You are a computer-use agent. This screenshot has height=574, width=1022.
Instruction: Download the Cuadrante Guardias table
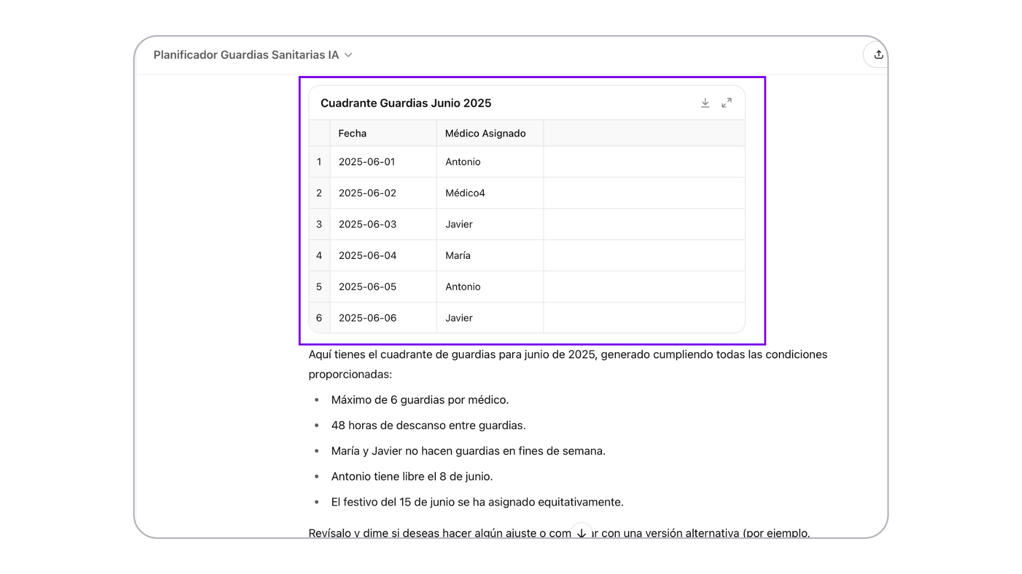point(705,103)
